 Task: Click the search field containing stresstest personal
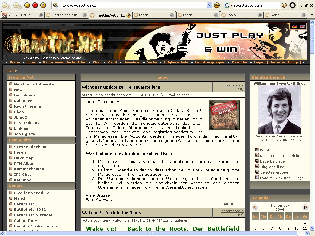point(256,5)
